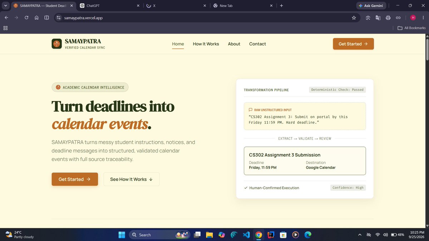Click the Transformation Pipeline heading
This screenshot has width=429, height=241.
[x=266, y=90]
